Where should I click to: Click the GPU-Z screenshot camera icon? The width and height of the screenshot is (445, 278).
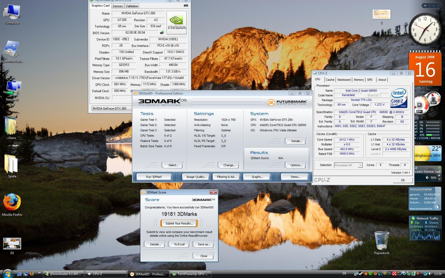click(186, 6)
